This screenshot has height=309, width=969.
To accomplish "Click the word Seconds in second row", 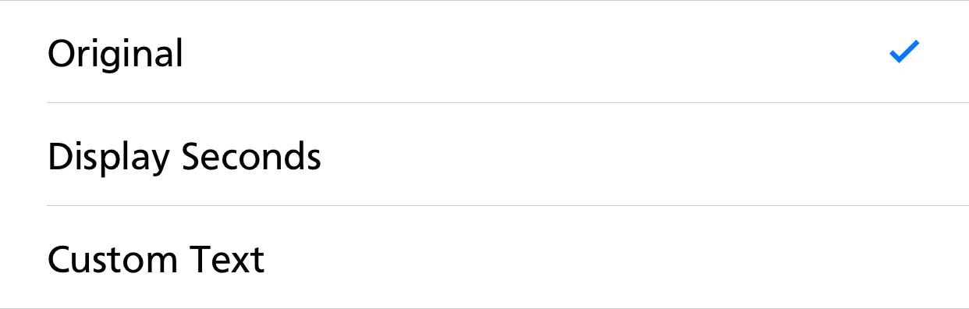I will pyautogui.click(x=252, y=157).
